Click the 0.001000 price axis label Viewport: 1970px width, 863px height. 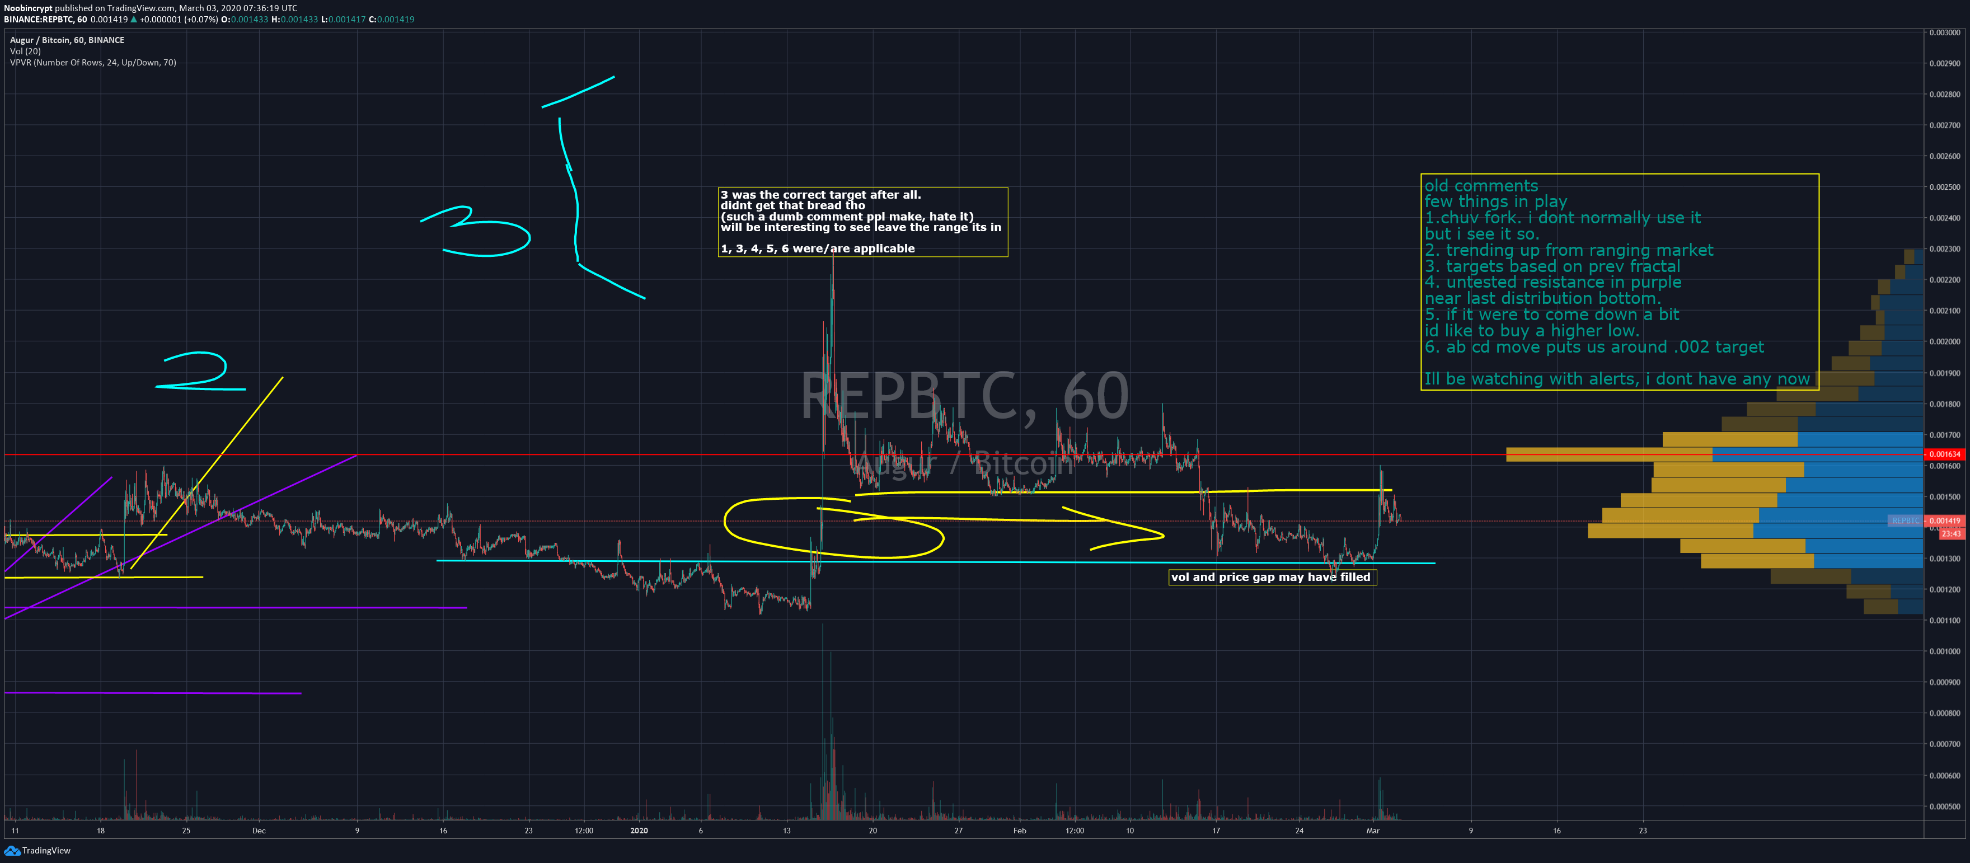pos(1945,651)
